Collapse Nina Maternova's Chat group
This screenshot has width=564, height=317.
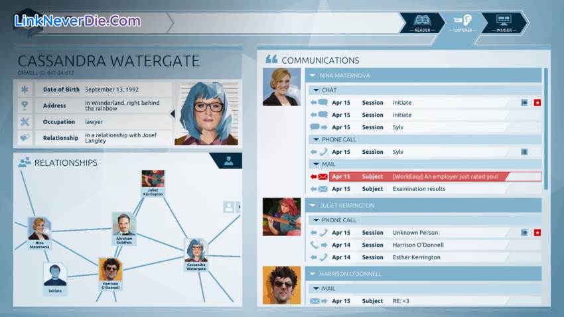click(x=316, y=90)
